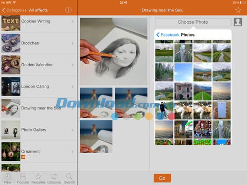Expand the Cookies Writing effect chevron
Viewport: 247px width, 185px height.
[73, 22]
